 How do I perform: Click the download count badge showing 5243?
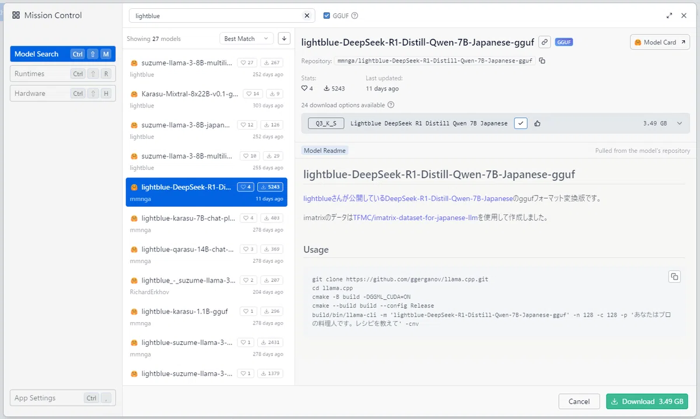click(270, 187)
